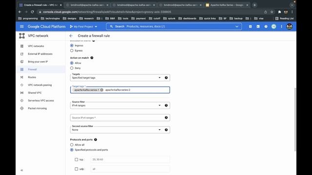Show help for Second source filter
Image resolution: width=312 pixels, height=175 pixels.
[x=166, y=130]
